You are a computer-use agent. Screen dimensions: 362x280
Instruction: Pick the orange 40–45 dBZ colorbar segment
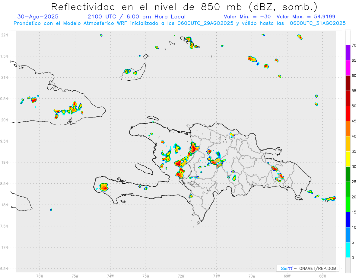pyautogui.click(x=348, y=129)
